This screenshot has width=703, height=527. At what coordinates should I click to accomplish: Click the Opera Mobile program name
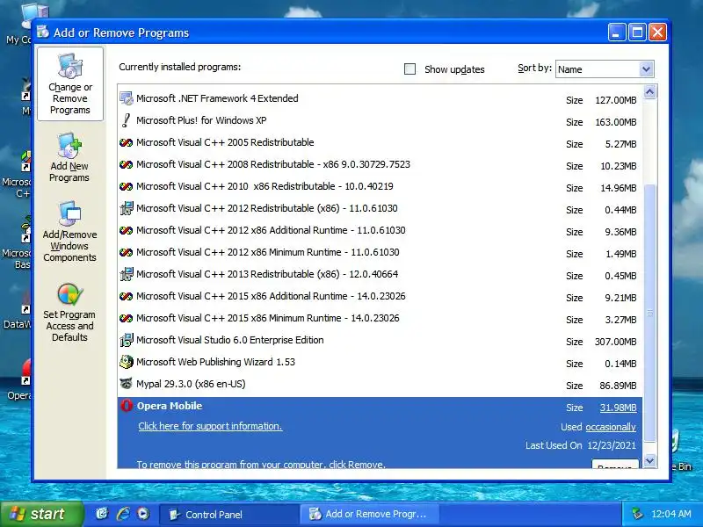pos(170,406)
